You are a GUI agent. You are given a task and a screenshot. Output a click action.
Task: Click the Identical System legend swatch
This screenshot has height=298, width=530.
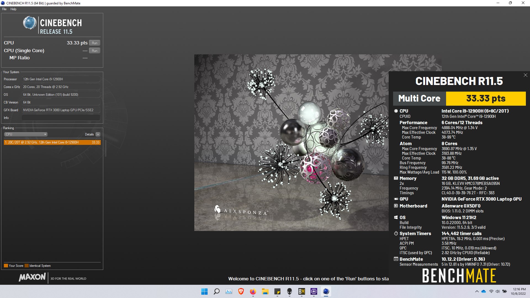click(27, 266)
